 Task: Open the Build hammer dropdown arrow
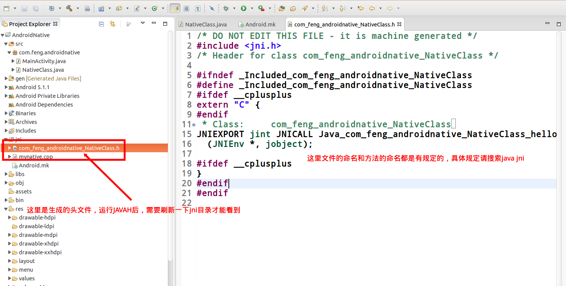click(x=78, y=8)
